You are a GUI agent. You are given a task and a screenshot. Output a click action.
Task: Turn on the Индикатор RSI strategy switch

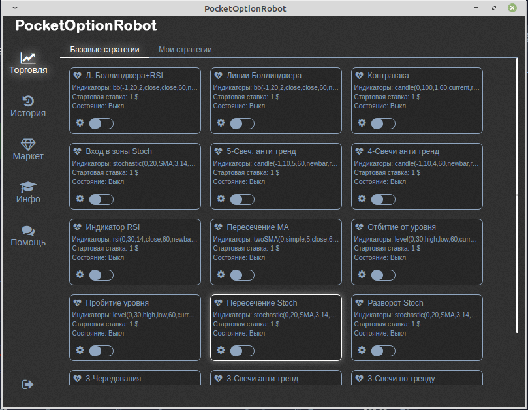101,275
